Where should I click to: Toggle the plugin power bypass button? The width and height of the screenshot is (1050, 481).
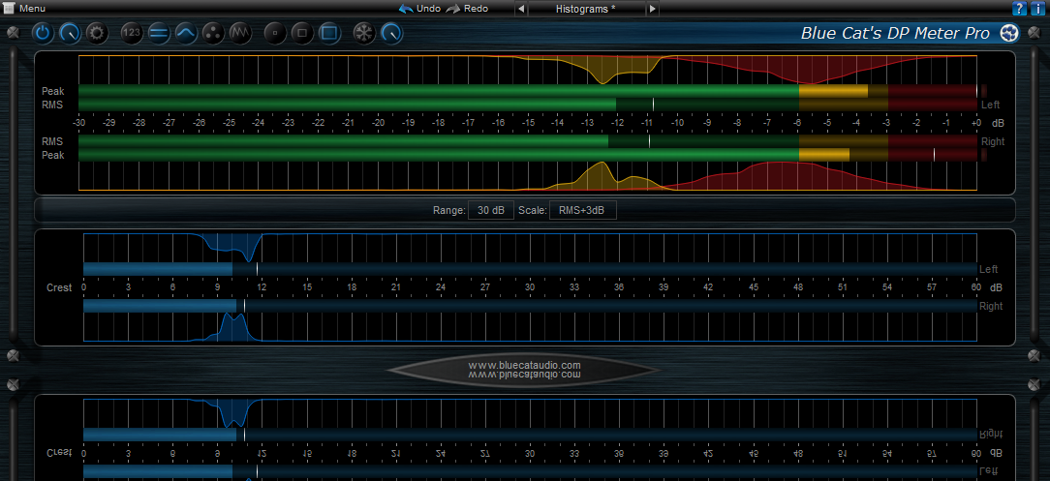pyautogui.click(x=43, y=33)
